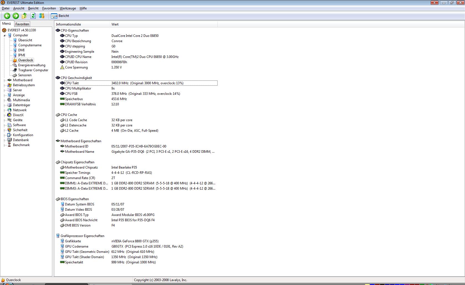Open the Datei menu
This screenshot has width=465, height=285.
point(6,8)
